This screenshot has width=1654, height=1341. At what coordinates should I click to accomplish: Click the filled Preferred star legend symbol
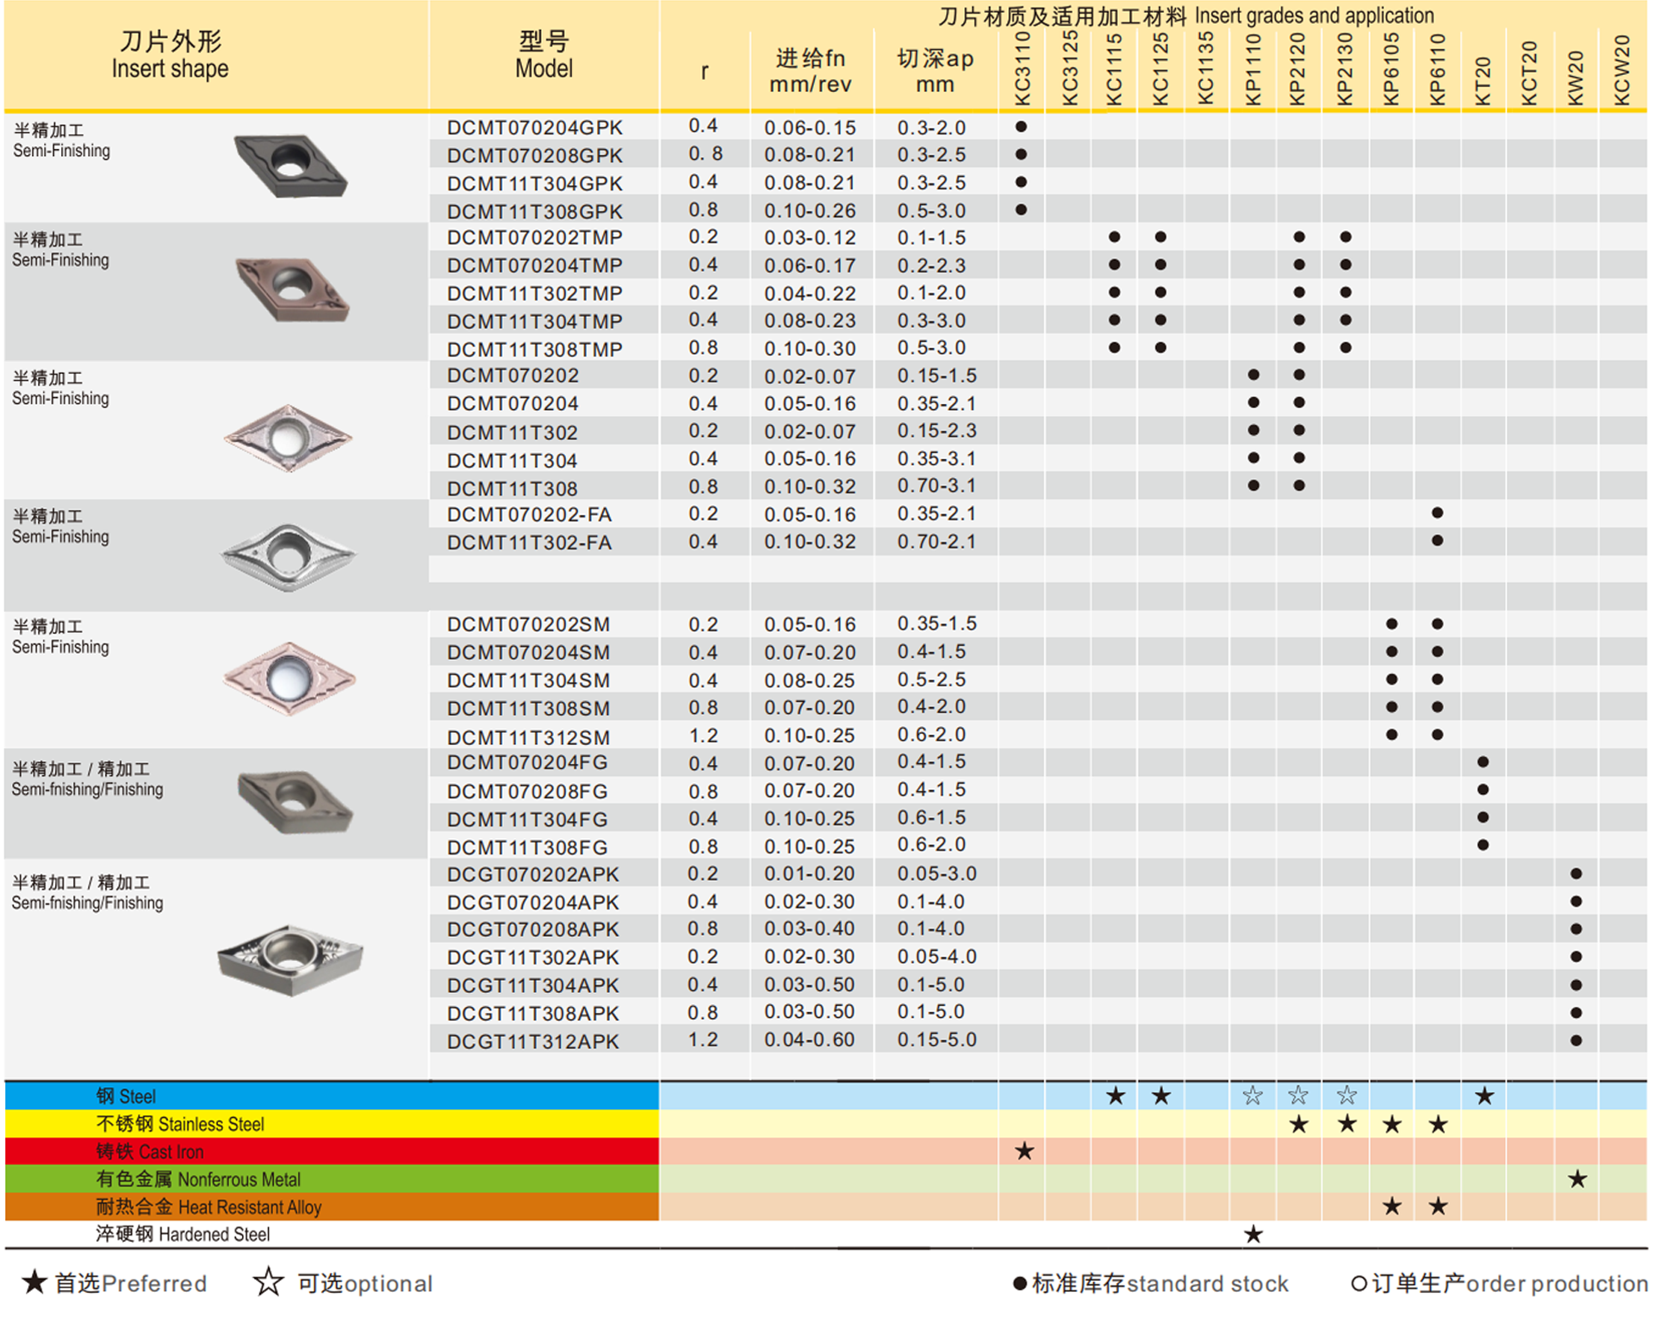click(34, 1283)
